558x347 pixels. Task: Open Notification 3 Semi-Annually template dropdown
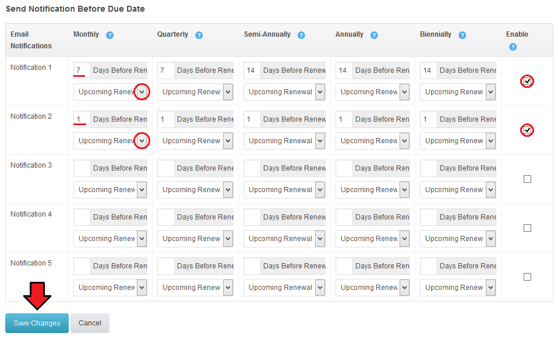pos(284,190)
